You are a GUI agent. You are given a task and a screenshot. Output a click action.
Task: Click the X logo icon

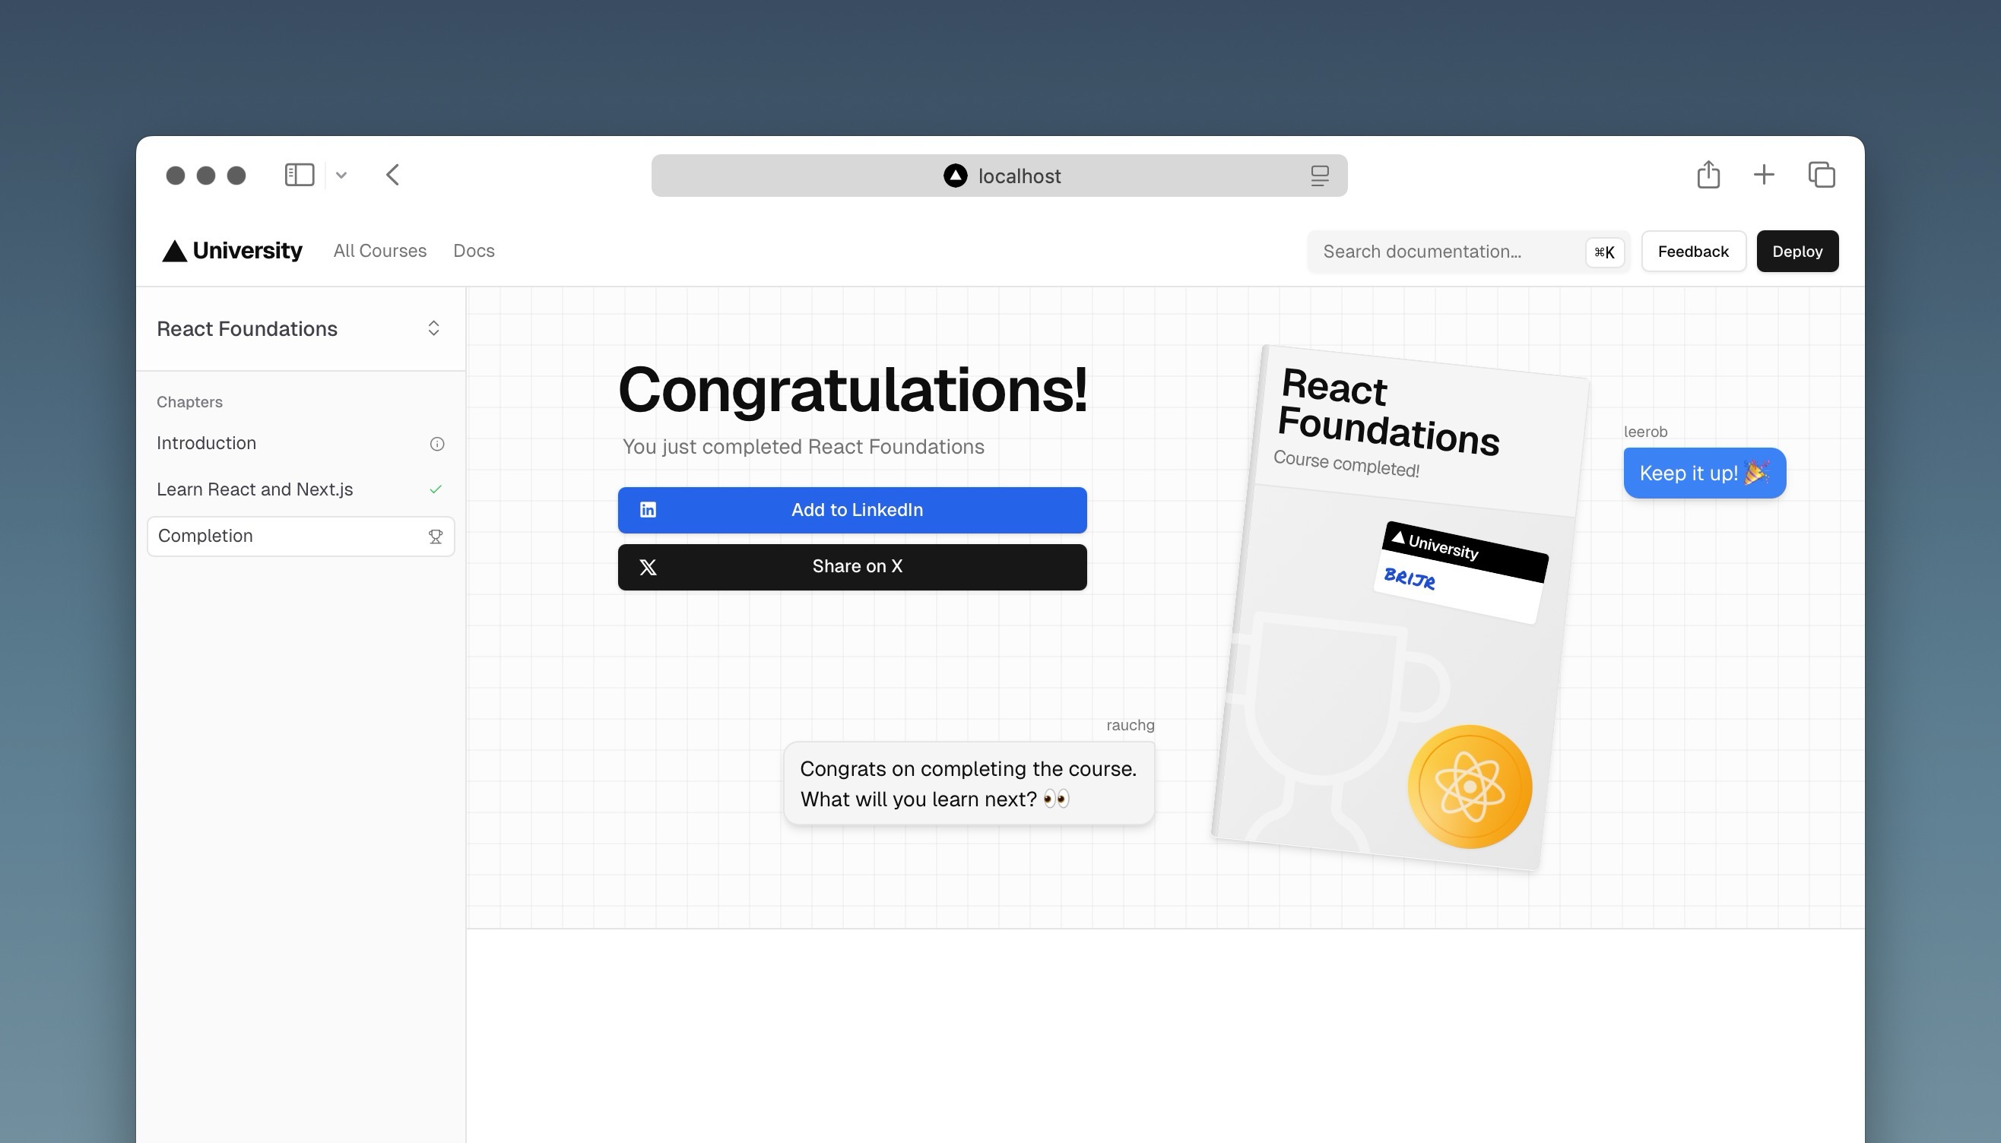click(x=648, y=568)
